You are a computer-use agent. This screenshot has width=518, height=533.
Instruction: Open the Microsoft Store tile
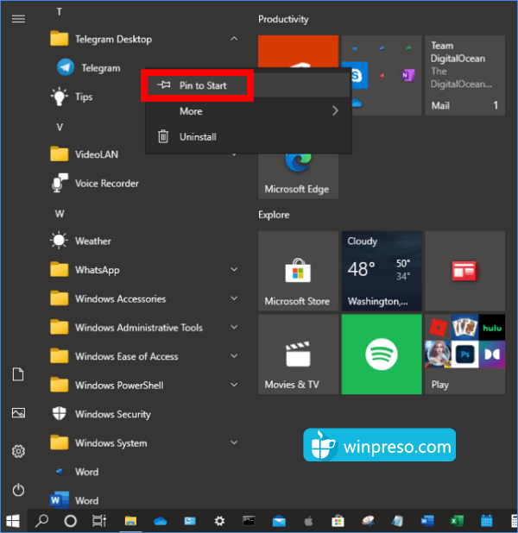click(x=298, y=271)
